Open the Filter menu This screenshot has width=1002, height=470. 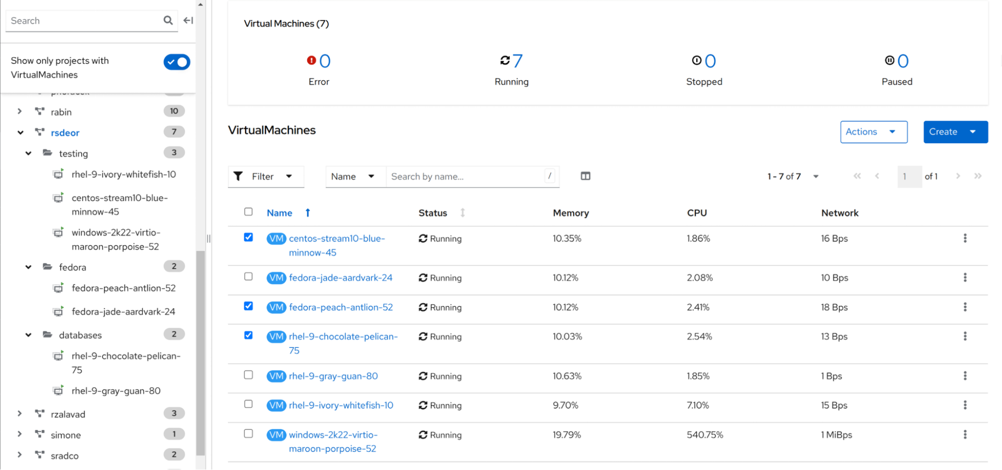(266, 176)
